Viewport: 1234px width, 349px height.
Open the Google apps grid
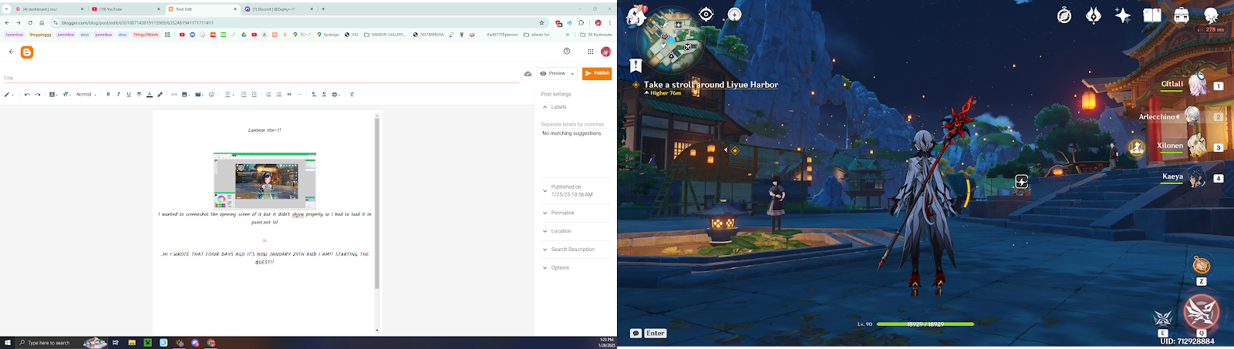pos(591,52)
